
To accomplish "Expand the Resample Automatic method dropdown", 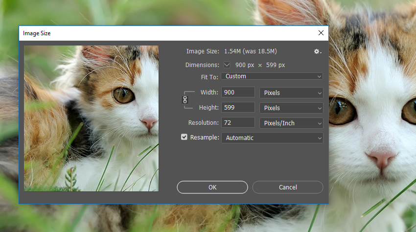I will 272,138.
